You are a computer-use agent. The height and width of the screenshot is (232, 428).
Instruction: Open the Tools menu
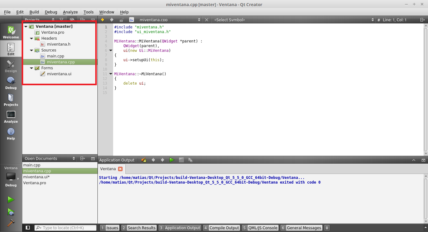88,12
